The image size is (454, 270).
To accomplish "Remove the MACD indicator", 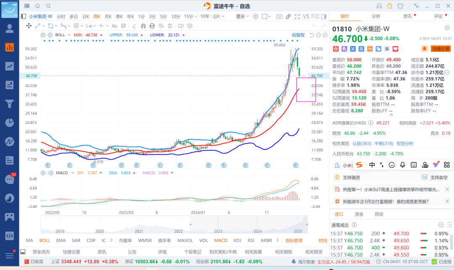I will coord(51,173).
